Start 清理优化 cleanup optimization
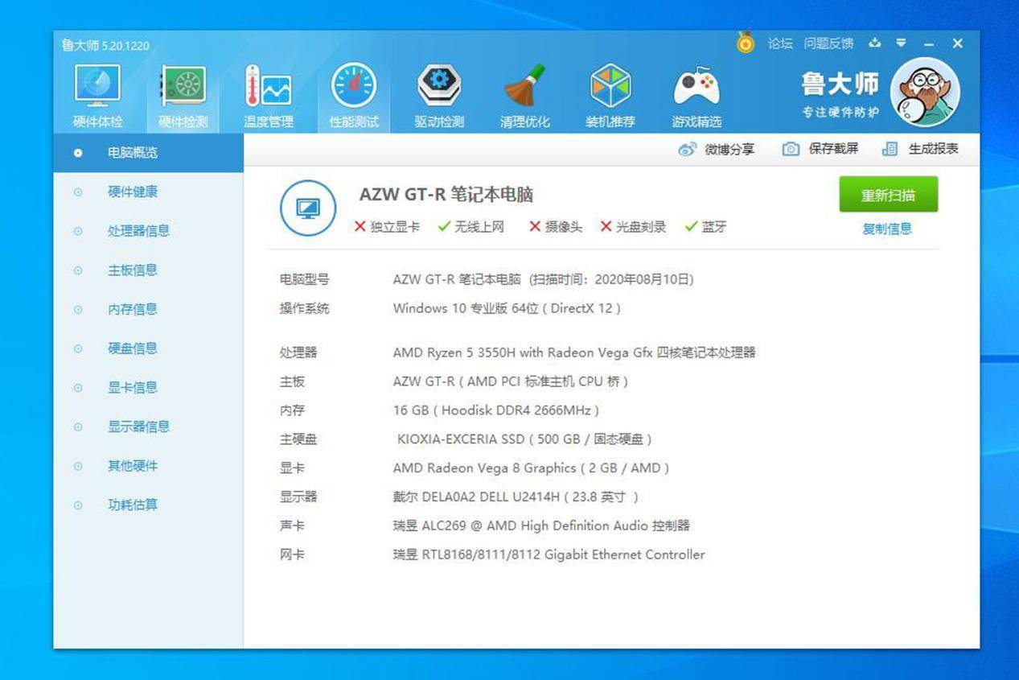 pos(525,93)
